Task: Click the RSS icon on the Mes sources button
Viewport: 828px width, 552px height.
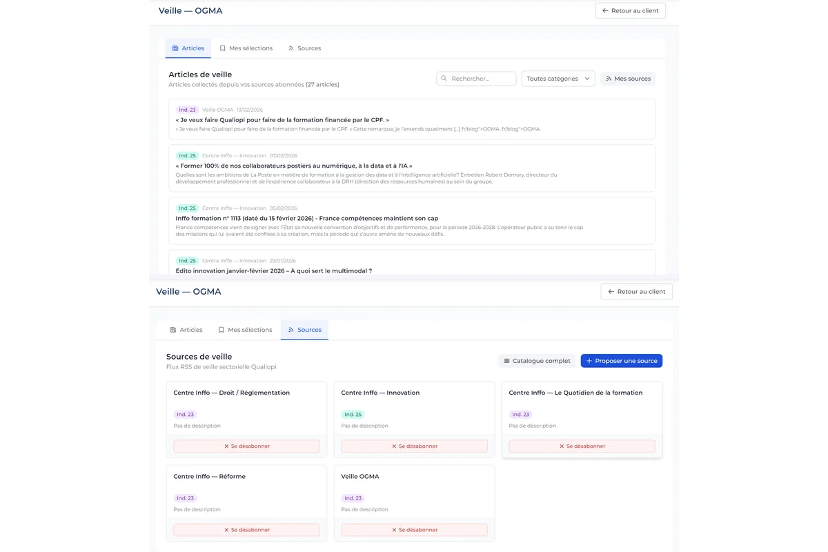Action: click(x=608, y=78)
